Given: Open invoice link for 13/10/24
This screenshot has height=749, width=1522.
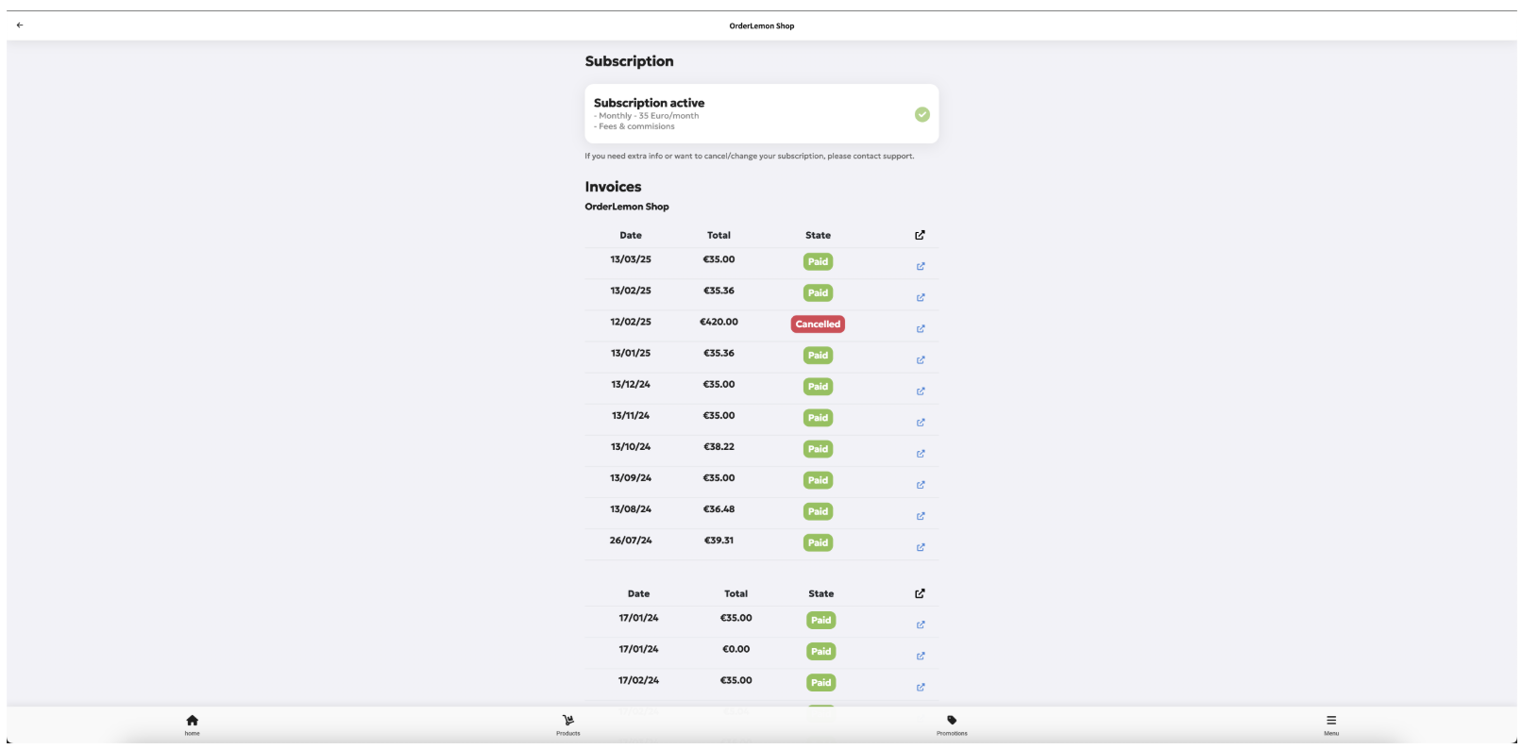Looking at the screenshot, I should [921, 454].
